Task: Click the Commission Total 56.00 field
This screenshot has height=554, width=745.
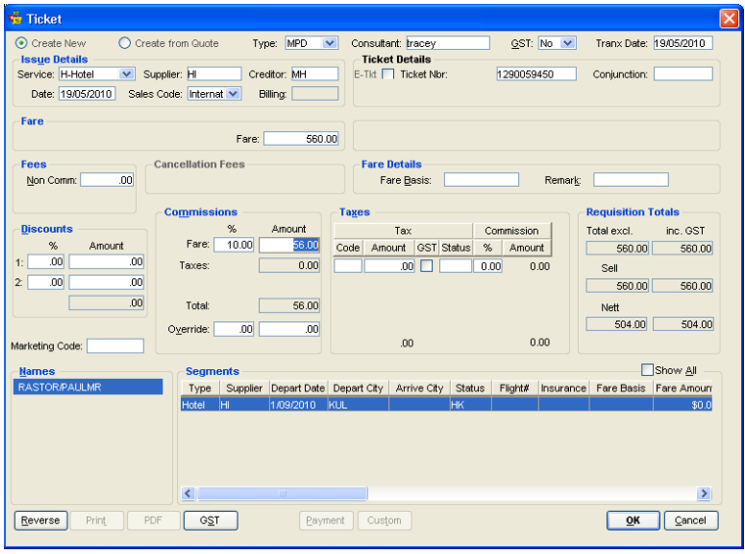Action: (288, 305)
